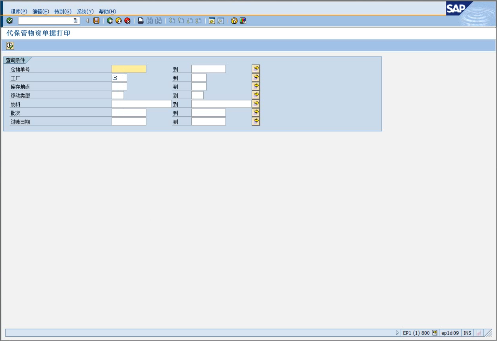The image size is (497, 341).
Task: Open the 程序(P) menu
Action: 19,12
